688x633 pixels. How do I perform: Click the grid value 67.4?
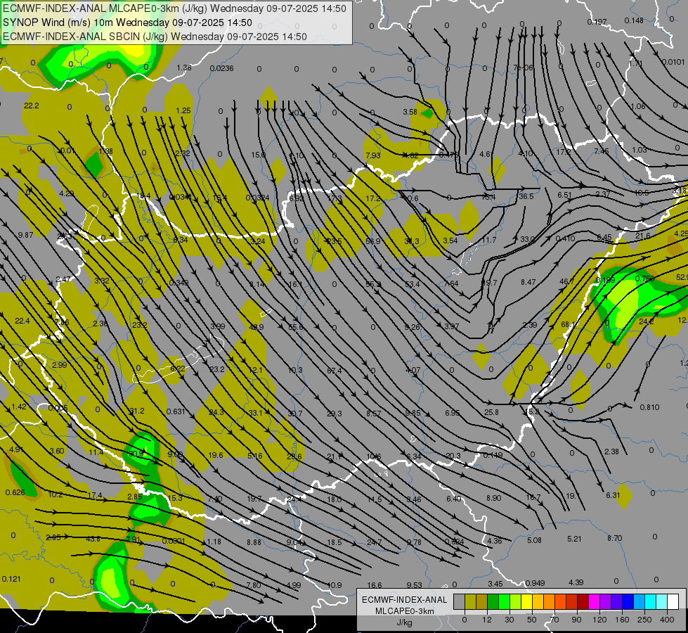[x=335, y=371]
